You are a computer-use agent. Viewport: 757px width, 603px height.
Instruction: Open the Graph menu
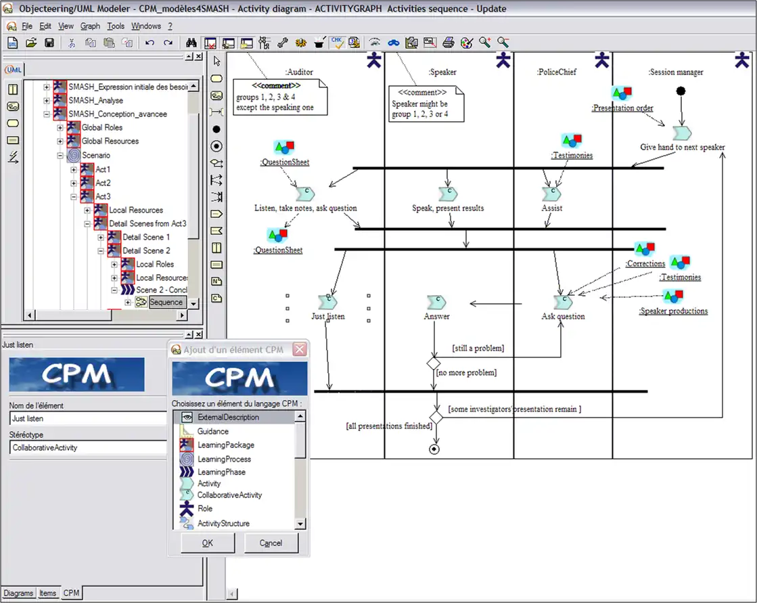point(90,26)
